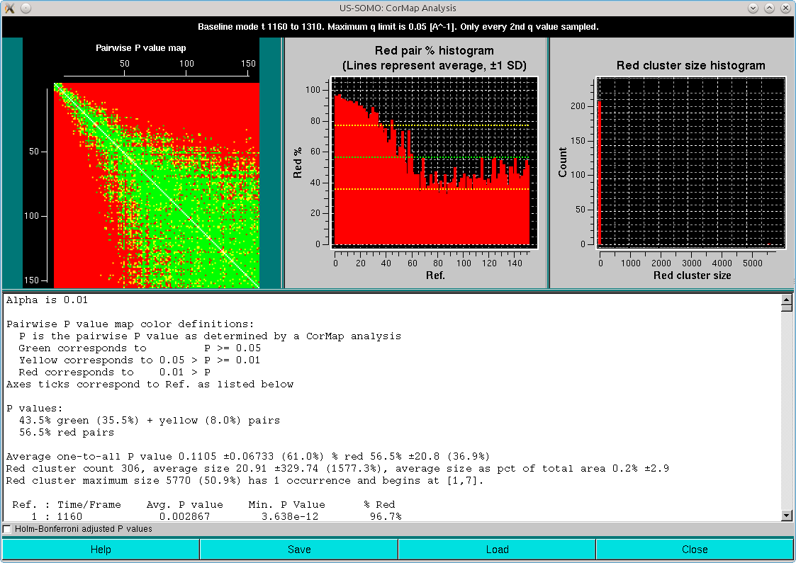796x563 pixels.
Task: Click the Baseline mode banner text
Action: pyautogui.click(x=397, y=26)
